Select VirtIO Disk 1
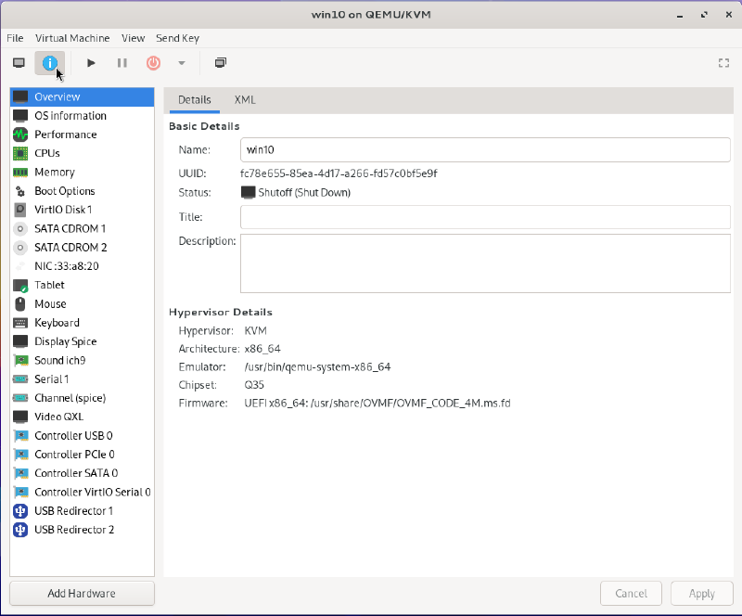Image resolution: width=742 pixels, height=616 pixels. [x=82, y=210]
